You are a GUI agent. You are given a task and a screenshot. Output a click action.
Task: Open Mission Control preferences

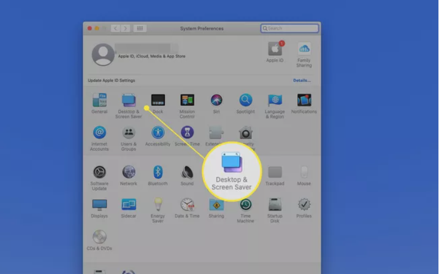tap(187, 106)
